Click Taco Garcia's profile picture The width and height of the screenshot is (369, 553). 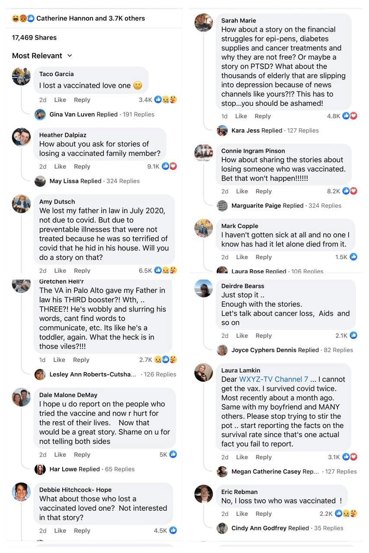[21, 76]
